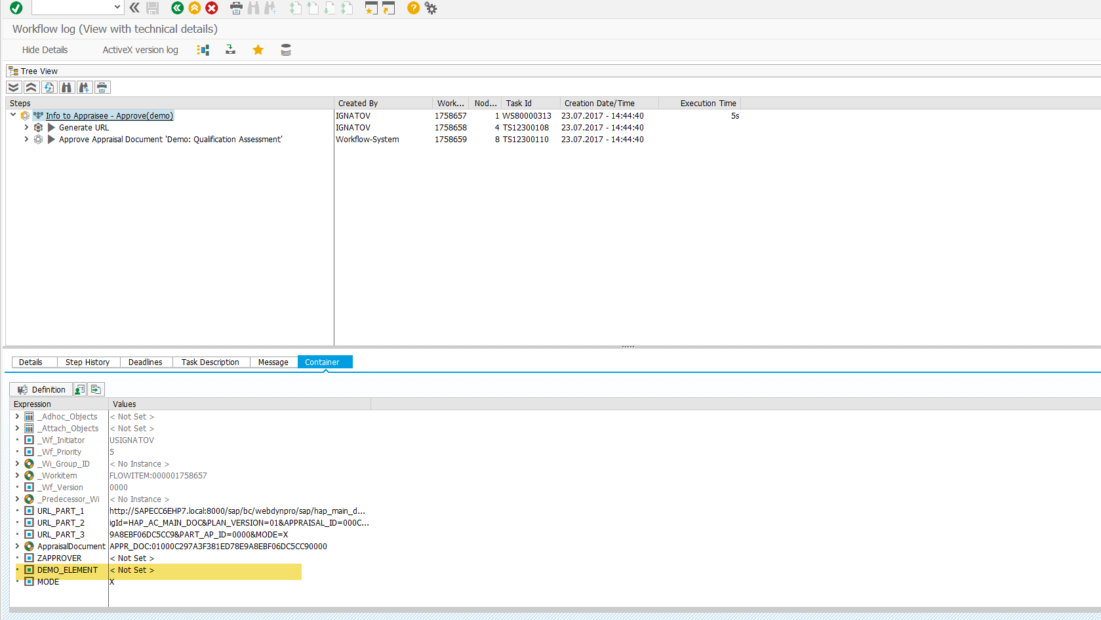This screenshot has width=1101, height=620.
Task: Select the DEMO_ELEMENT row
Action: point(159,570)
